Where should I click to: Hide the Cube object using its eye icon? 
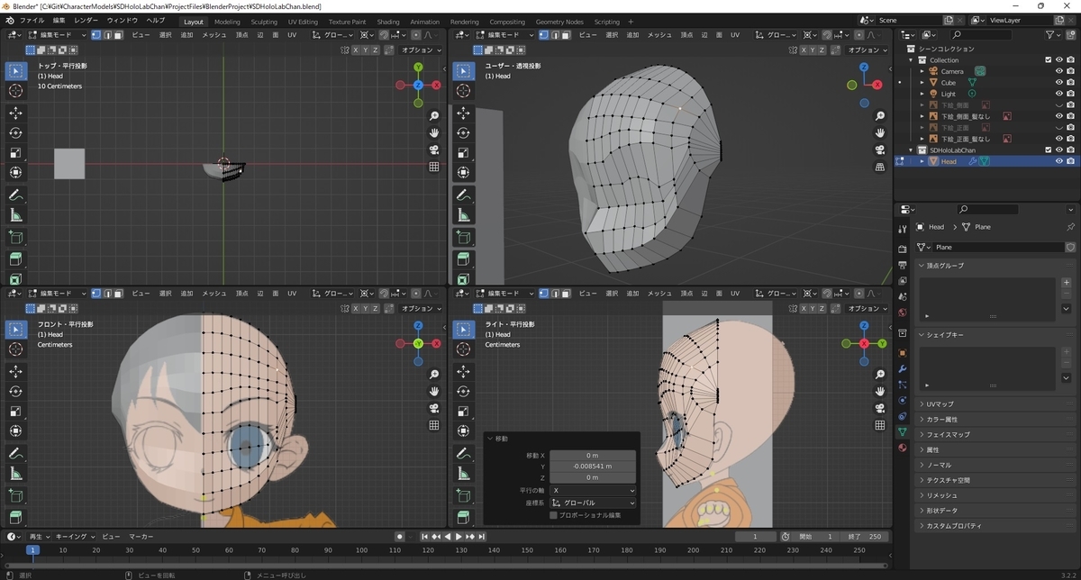point(1059,83)
